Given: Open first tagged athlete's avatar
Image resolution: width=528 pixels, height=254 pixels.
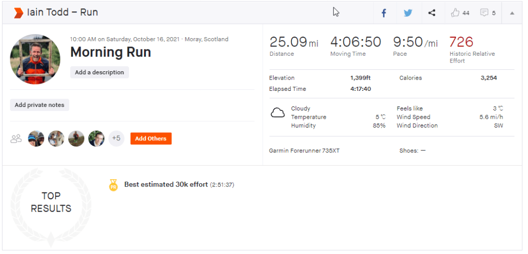Looking at the screenshot, I should (x=36, y=138).
